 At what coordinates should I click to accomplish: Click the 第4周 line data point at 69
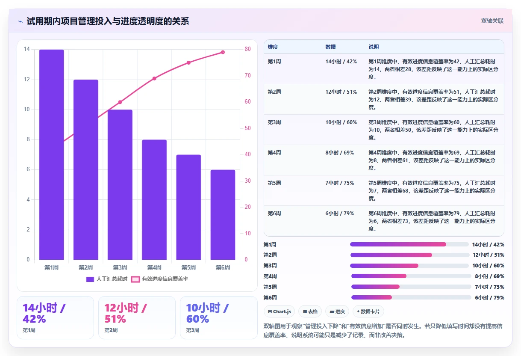pyautogui.click(x=154, y=78)
